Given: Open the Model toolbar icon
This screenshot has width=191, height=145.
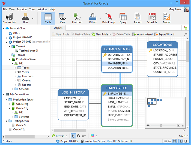Looking at the screenshot, I should [167, 18].
